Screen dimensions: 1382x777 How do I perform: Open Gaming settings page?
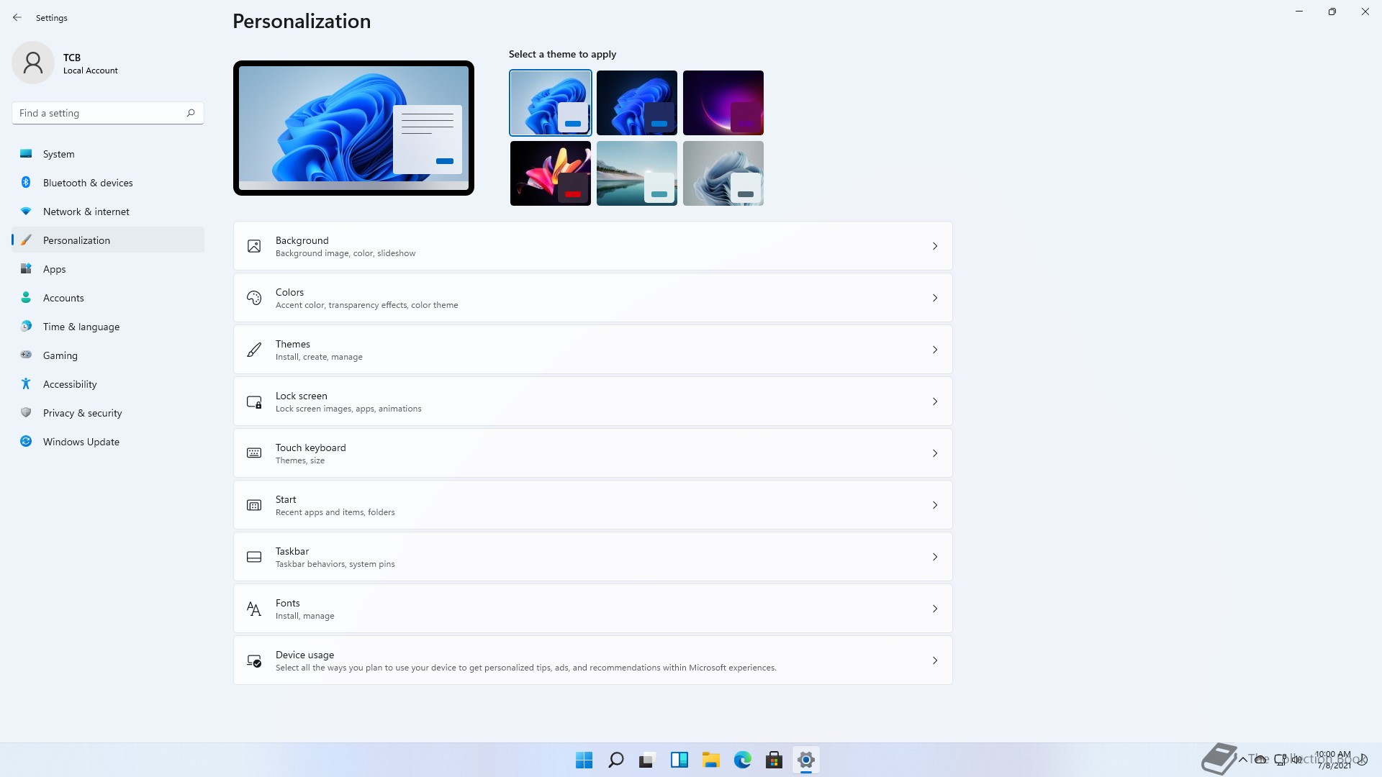click(x=108, y=355)
